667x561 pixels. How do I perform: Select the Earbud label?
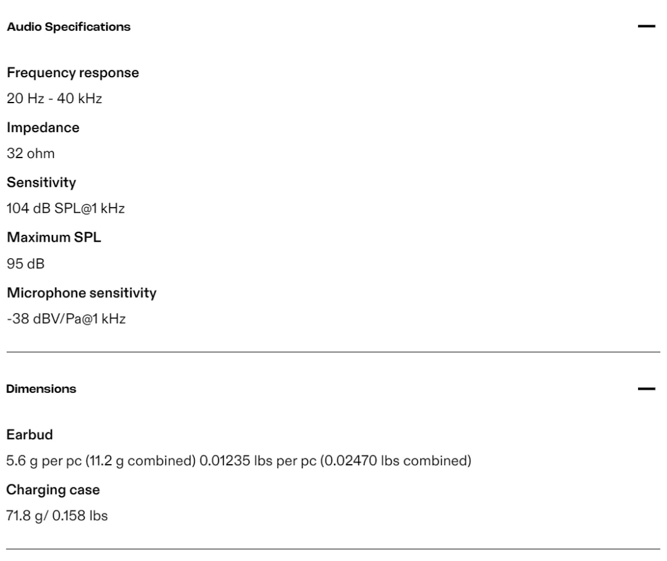(30, 434)
